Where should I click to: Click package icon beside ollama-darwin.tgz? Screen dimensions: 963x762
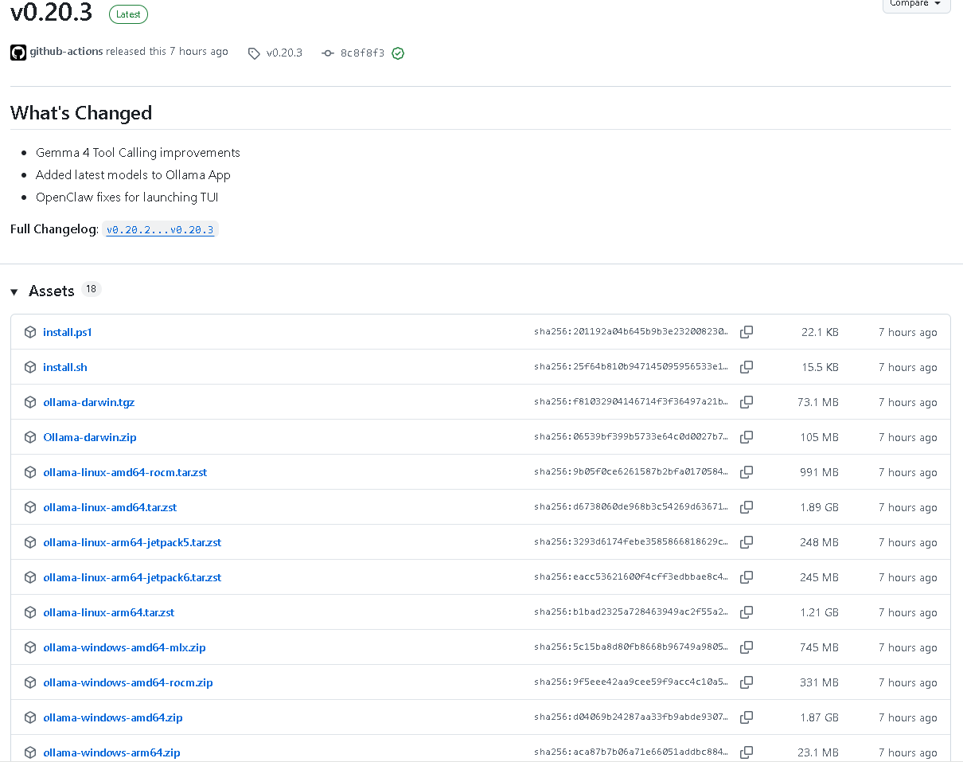tap(30, 402)
